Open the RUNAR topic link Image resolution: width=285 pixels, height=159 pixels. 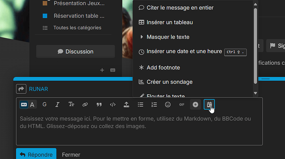[38, 89]
